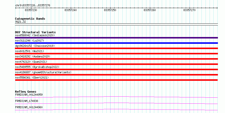This screenshot has width=225, height=113.
Task: Click variant label nsv3418292 (Audano2019)
Action: 33,56
